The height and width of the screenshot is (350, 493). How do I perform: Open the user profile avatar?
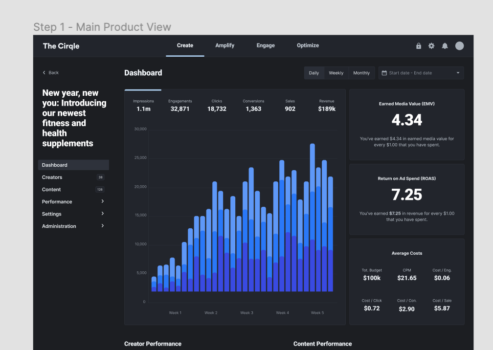pos(459,45)
